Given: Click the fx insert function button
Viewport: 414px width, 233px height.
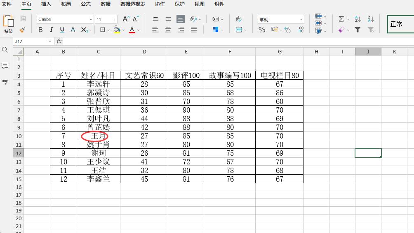Looking at the screenshot, I should pos(59,41).
